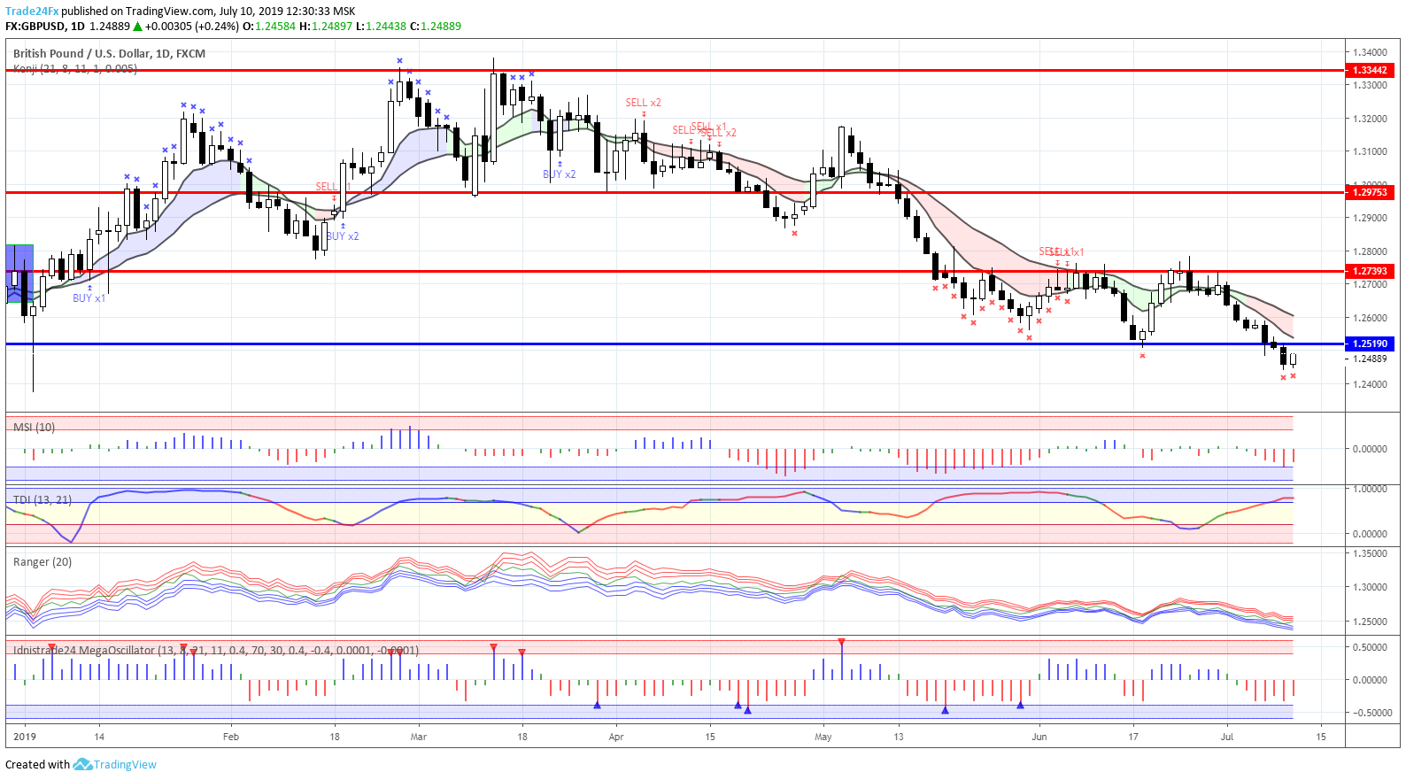Image resolution: width=1406 pixels, height=780 pixels.
Task: Click the first red triangle in MegaOscillator
Action: click(51, 647)
